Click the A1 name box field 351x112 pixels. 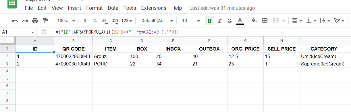coord(18,32)
